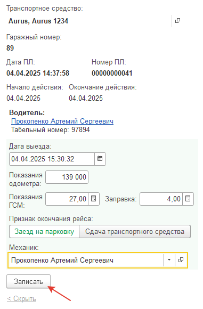Open the calendar picker for Дата выезда
The image size is (203, 309).
[x=100, y=159]
